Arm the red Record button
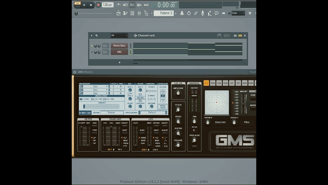Screen dimensions: 328x185 coord(98,5)
